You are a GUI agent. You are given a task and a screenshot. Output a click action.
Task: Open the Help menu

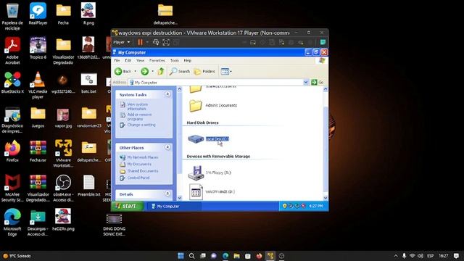(188, 60)
